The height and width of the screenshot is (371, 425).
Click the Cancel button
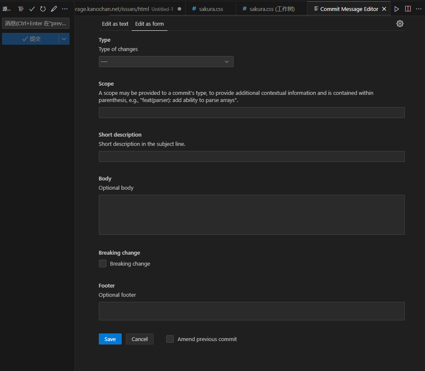coord(139,339)
